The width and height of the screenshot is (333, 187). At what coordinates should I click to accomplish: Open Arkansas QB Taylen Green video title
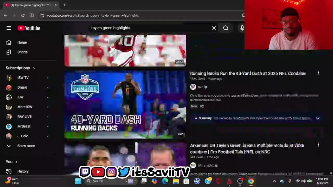click(247, 149)
